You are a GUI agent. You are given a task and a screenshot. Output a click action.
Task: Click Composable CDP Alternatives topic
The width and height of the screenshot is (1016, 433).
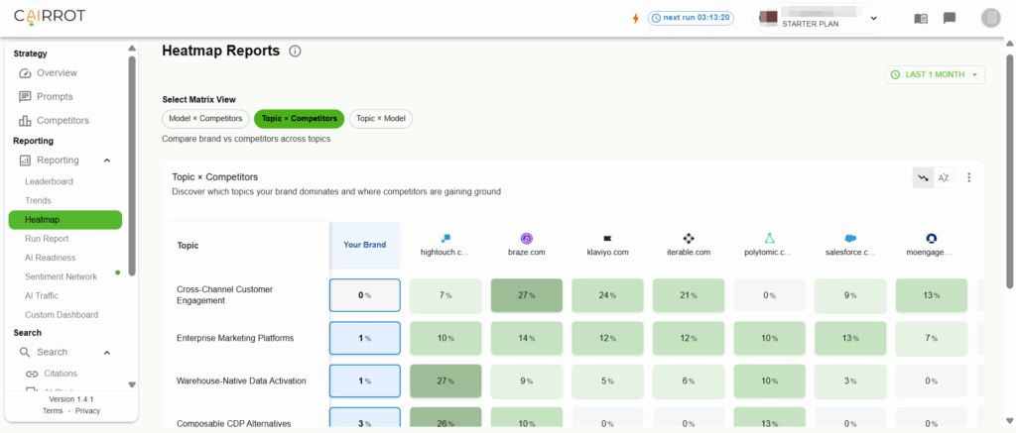pyautogui.click(x=232, y=423)
